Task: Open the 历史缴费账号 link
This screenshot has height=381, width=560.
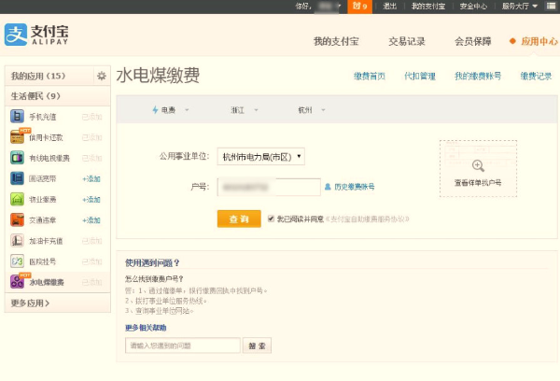Action: point(349,187)
